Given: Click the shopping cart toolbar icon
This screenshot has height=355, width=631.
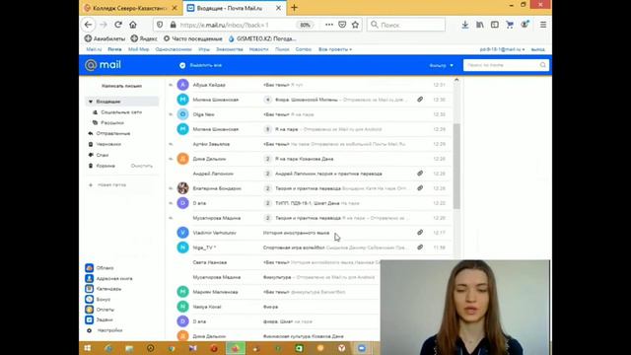Looking at the screenshot, I should (510, 25).
